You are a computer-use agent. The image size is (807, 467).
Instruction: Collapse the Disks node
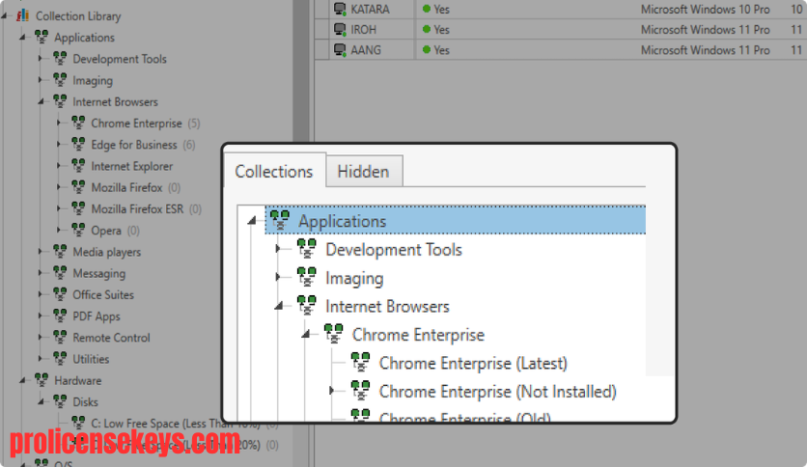(41, 401)
